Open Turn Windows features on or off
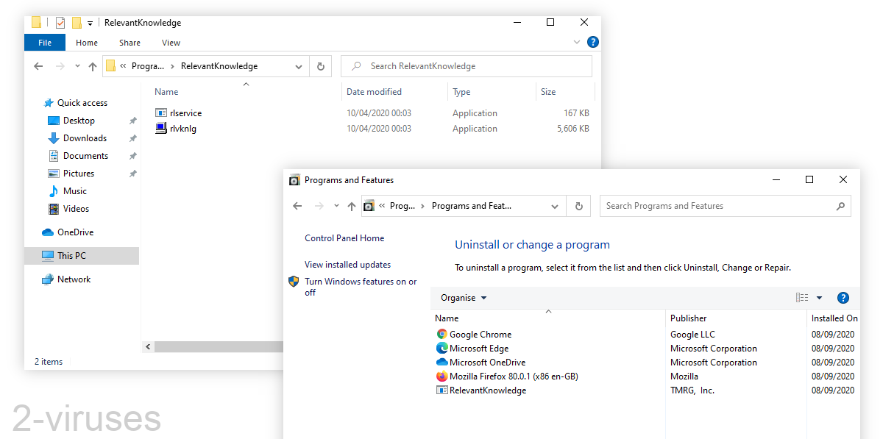 click(x=361, y=287)
